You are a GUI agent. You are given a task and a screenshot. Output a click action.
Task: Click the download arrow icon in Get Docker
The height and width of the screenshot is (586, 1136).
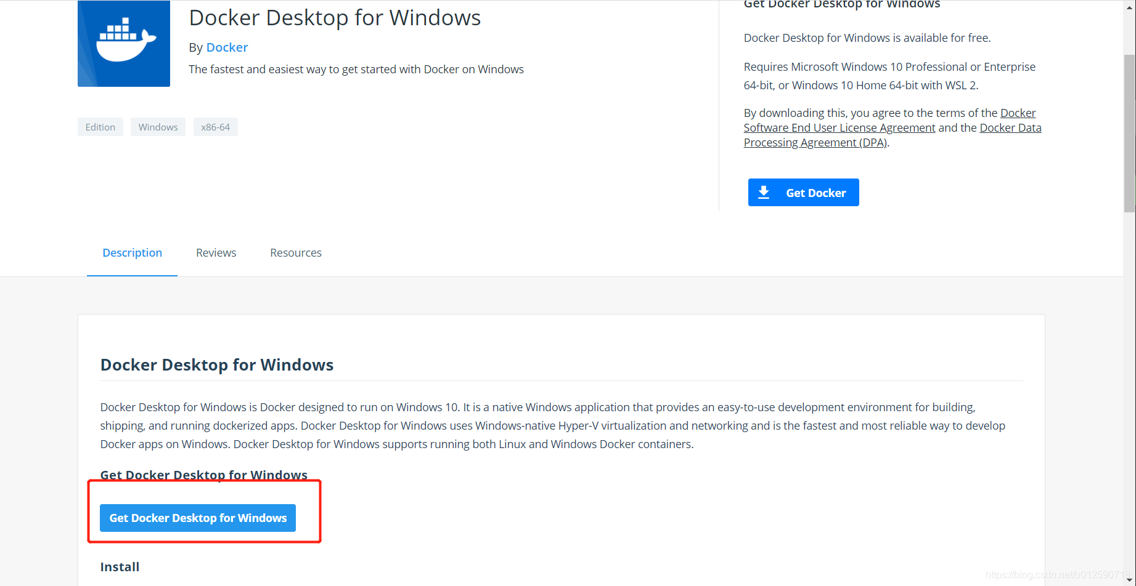(764, 193)
